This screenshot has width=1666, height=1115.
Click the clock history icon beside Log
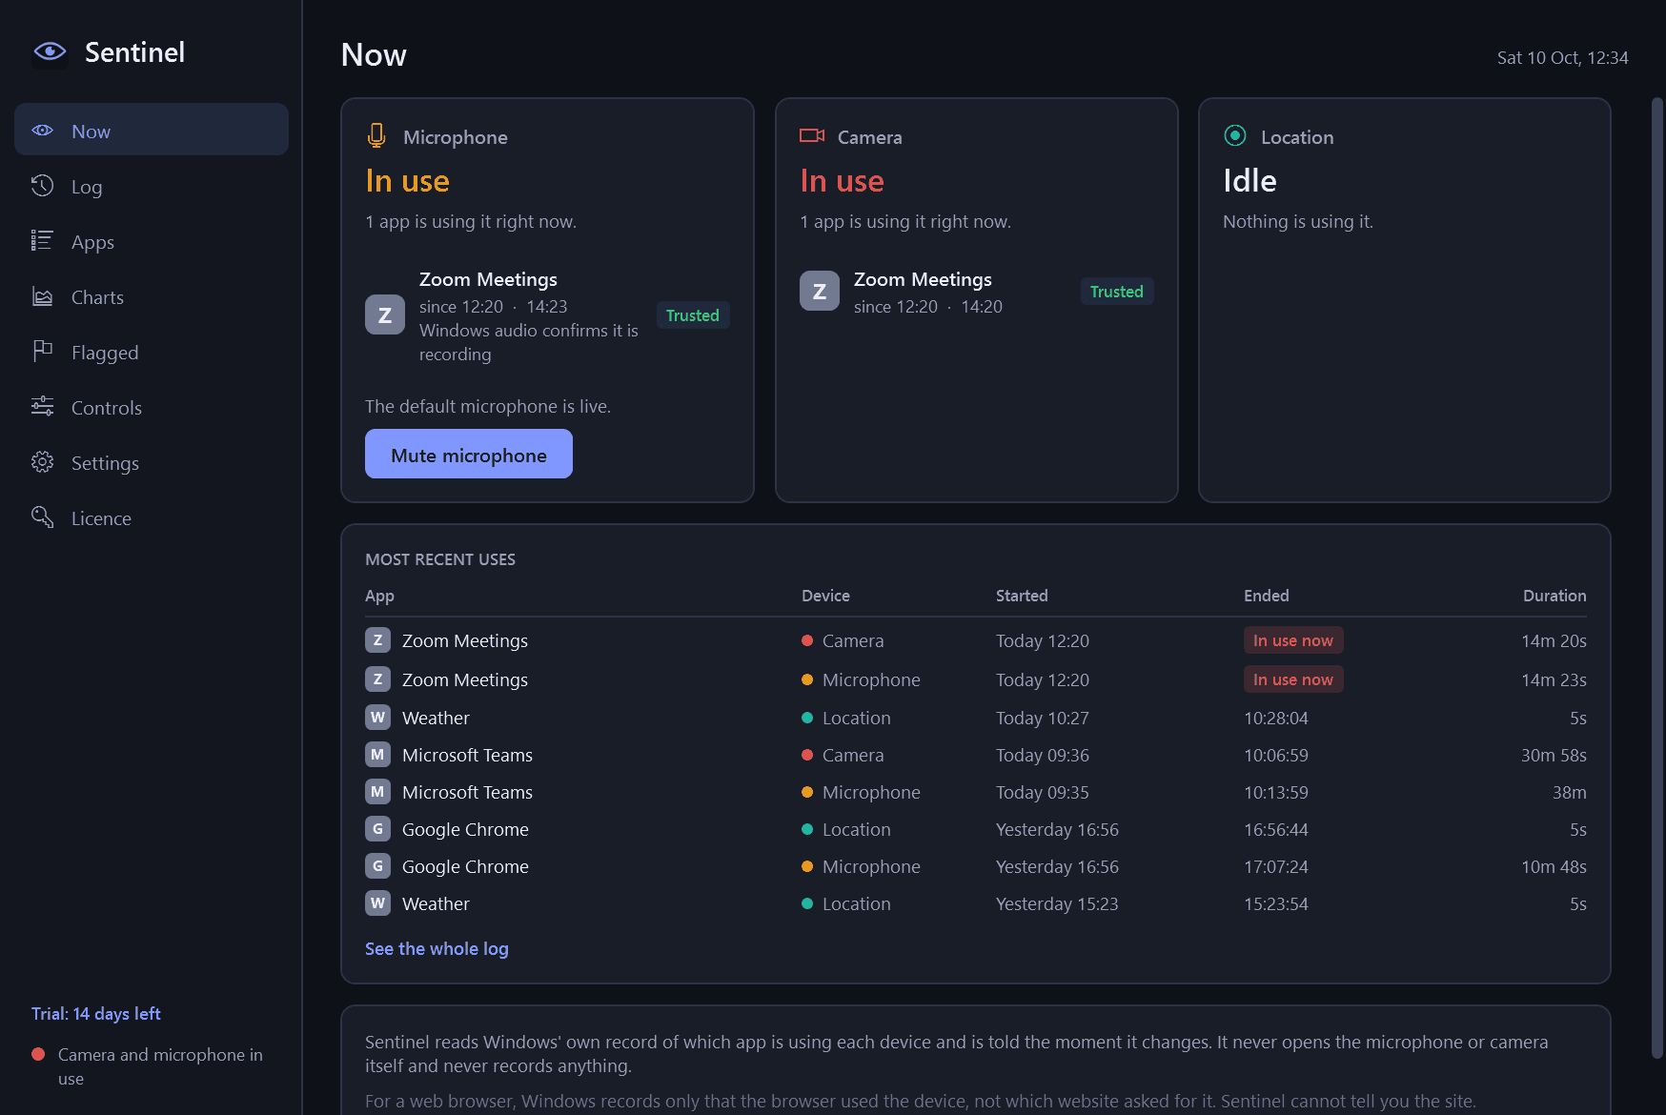43,186
